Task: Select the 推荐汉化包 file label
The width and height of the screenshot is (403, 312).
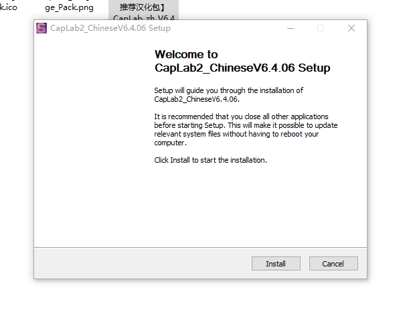Action: click(x=142, y=7)
